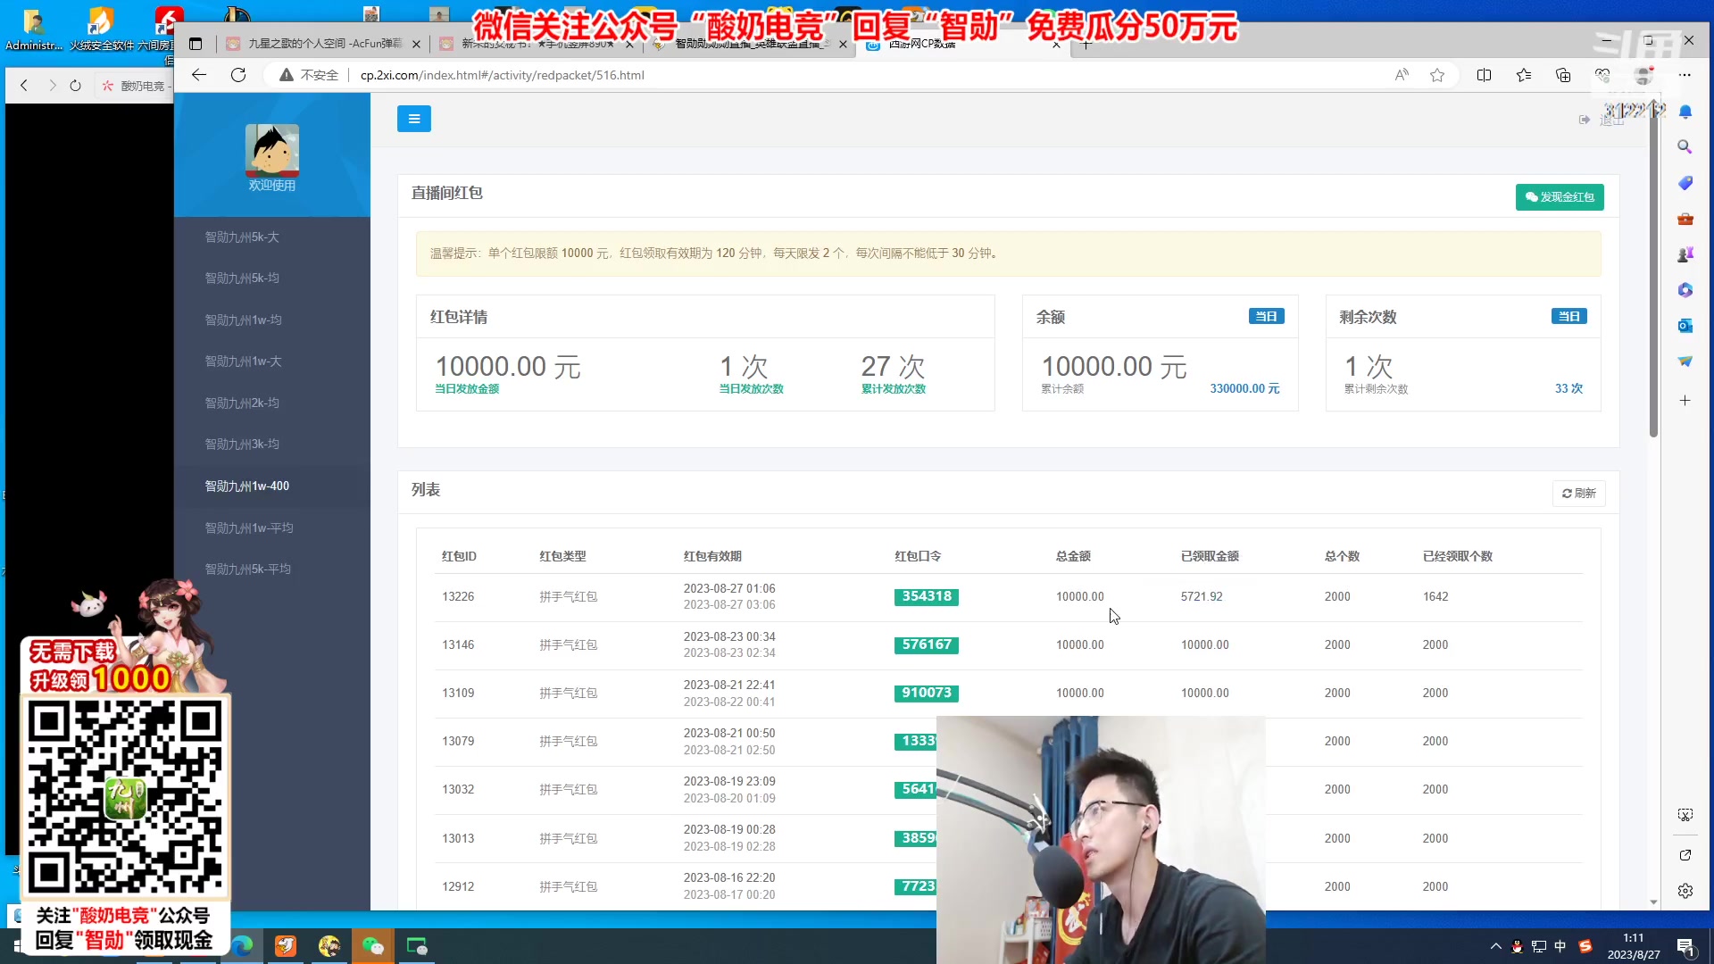
Task: Click sidebar bell notification icon
Action: pos(1685,112)
